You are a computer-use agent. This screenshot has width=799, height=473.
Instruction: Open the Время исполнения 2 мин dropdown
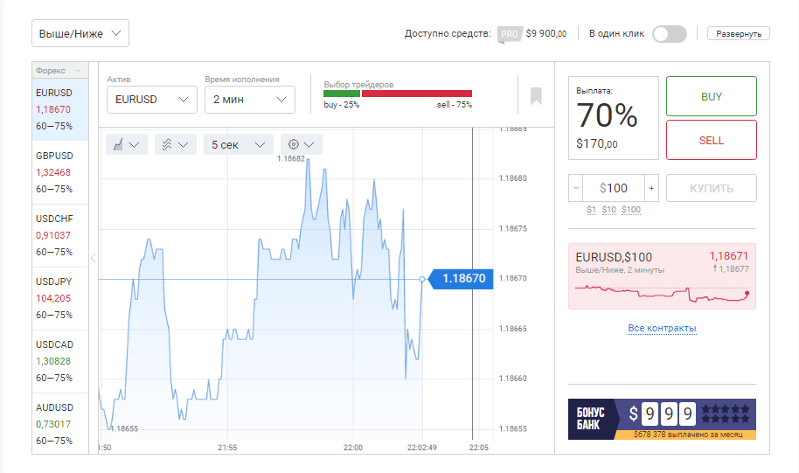point(249,100)
